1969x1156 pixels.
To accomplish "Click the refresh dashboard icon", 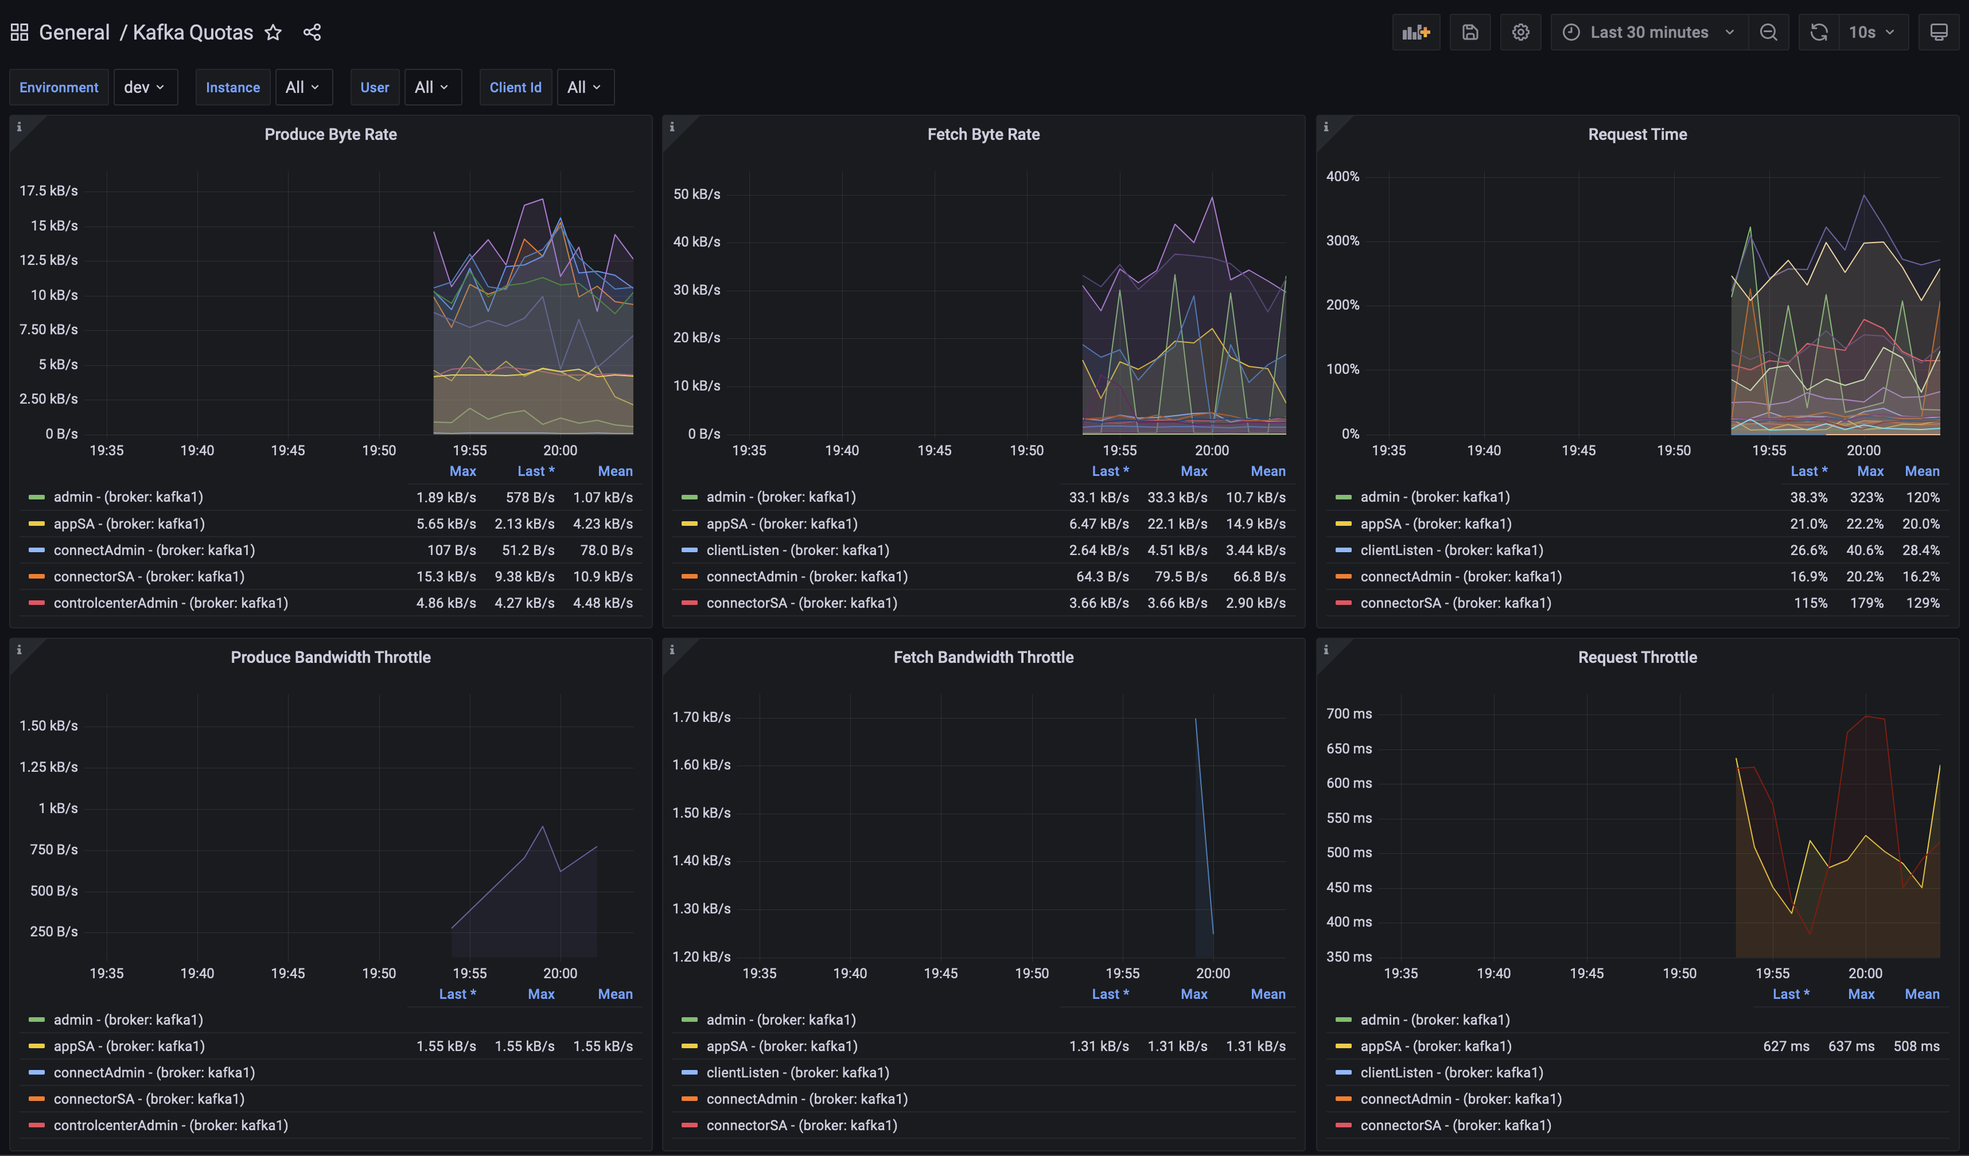I will pos(1819,32).
